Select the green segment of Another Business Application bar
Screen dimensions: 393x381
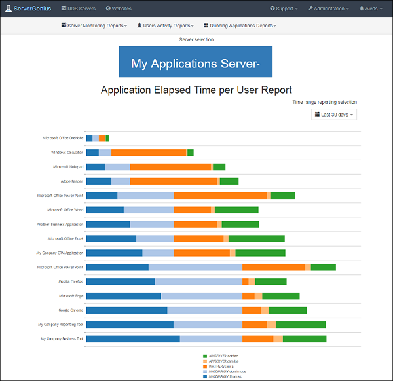coord(240,225)
